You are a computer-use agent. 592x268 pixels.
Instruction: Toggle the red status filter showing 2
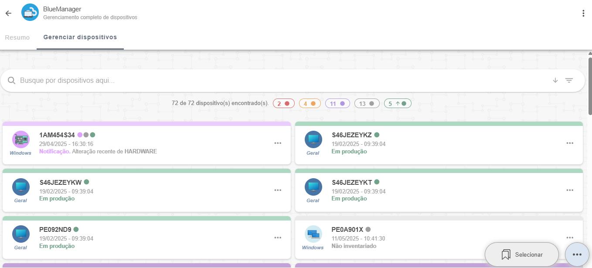coord(283,104)
